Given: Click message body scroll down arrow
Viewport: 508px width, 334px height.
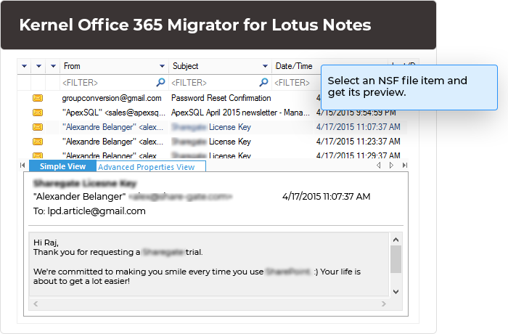Looking at the screenshot, I should point(396,291).
